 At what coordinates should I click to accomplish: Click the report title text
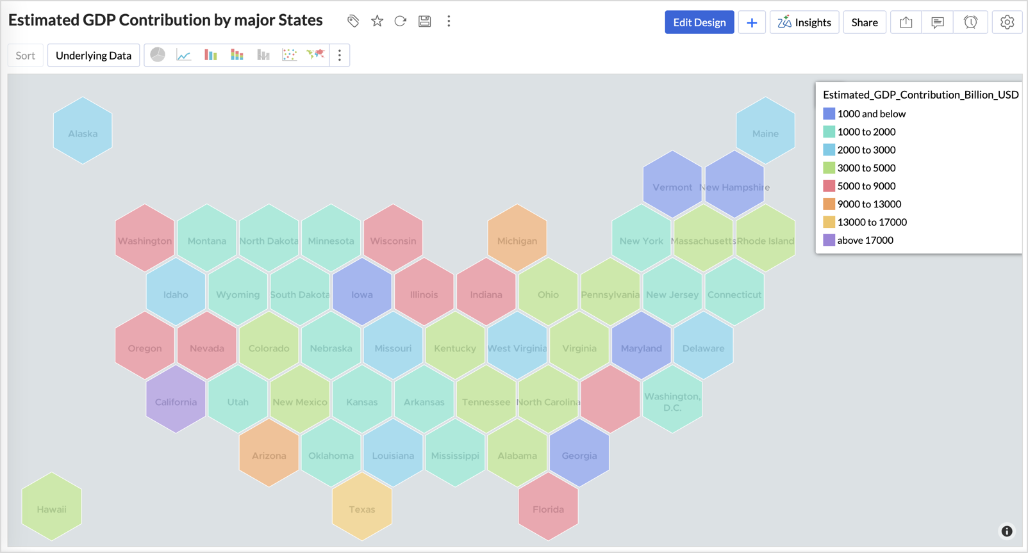tap(165, 20)
